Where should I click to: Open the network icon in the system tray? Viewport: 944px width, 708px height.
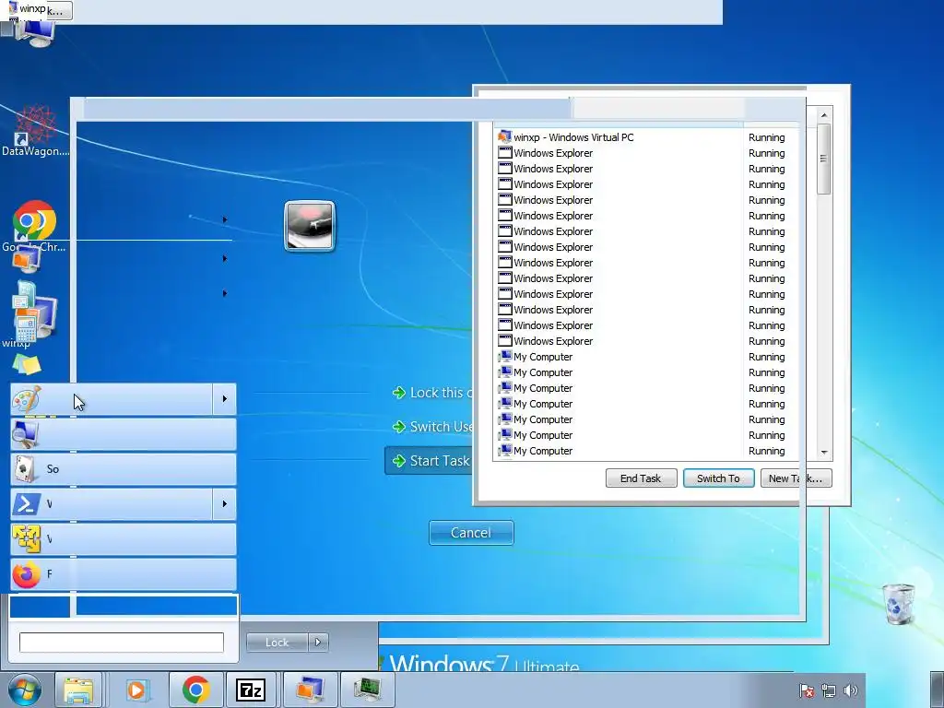coord(829,690)
